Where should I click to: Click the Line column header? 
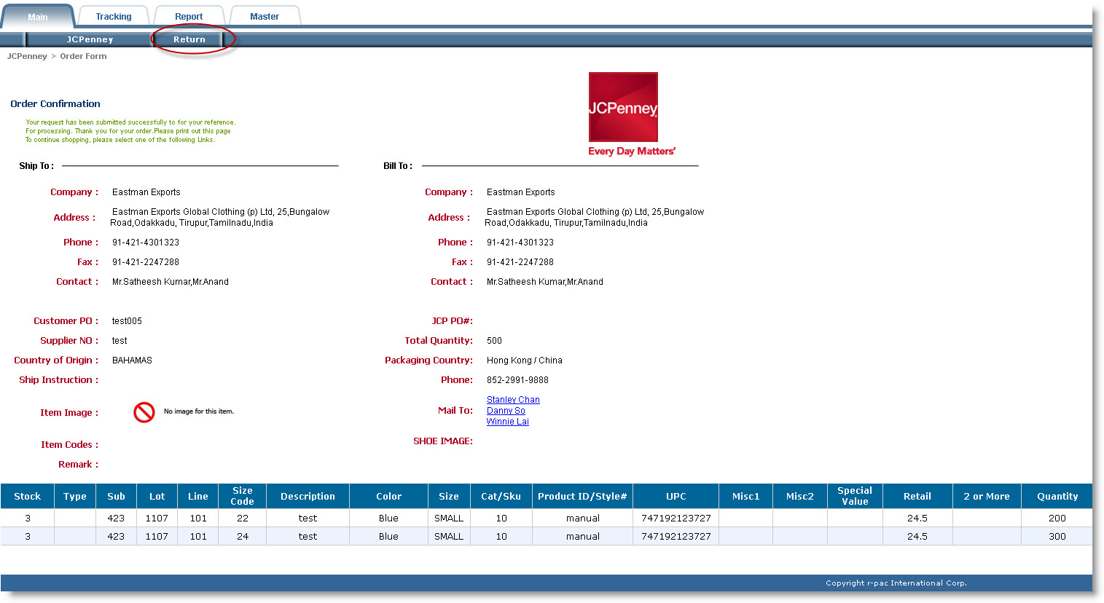click(x=198, y=496)
